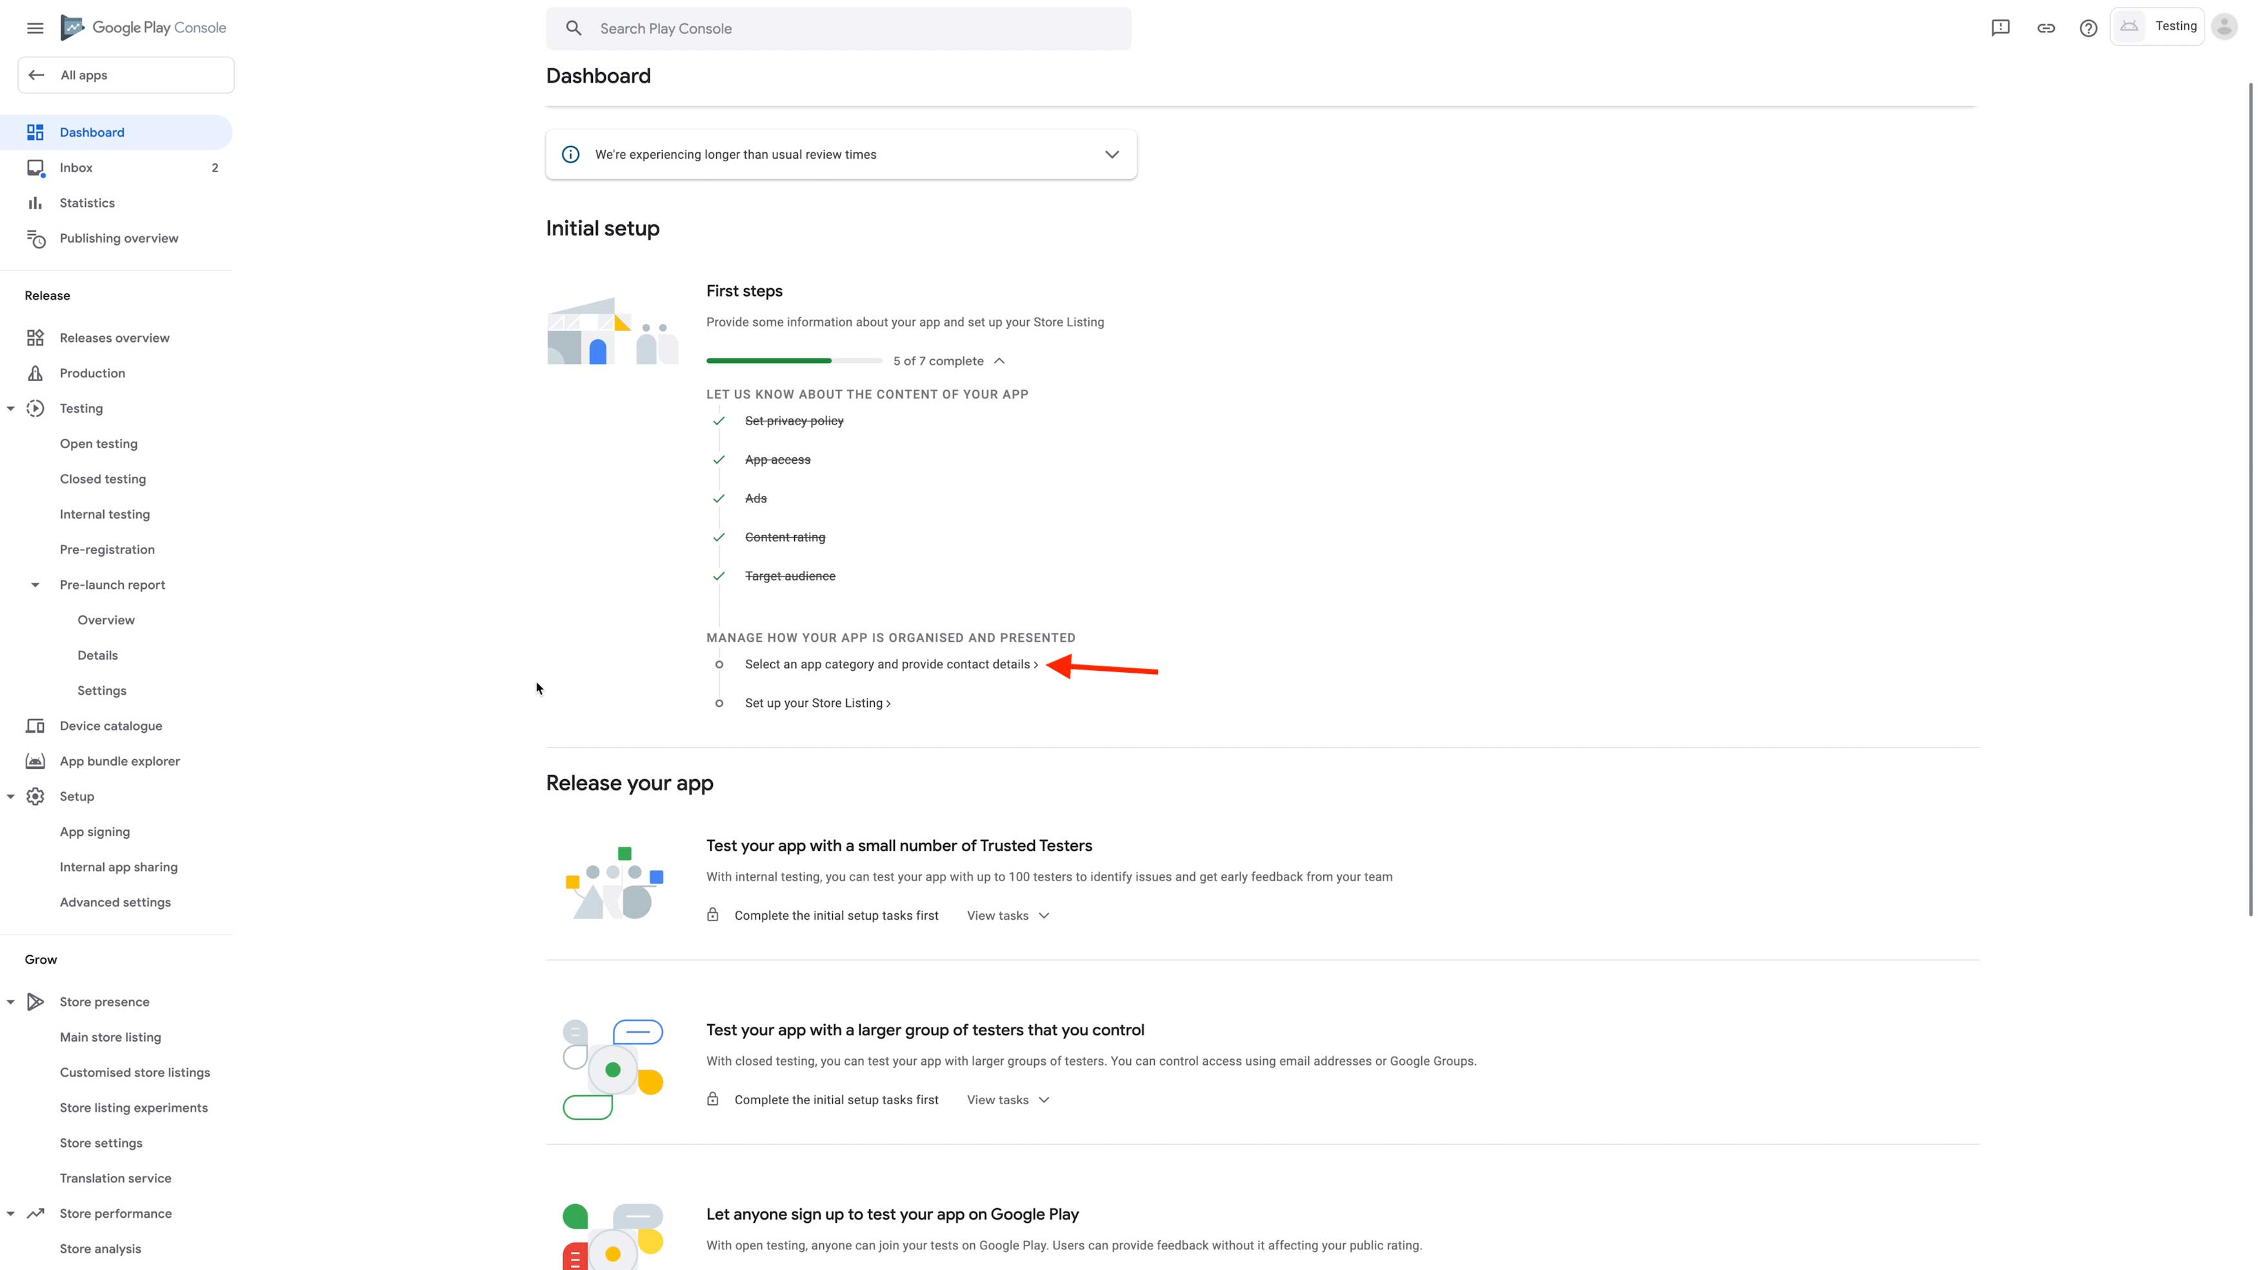The image size is (2258, 1270).
Task: Click the Search Play Console field
Action: tap(838, 29)
